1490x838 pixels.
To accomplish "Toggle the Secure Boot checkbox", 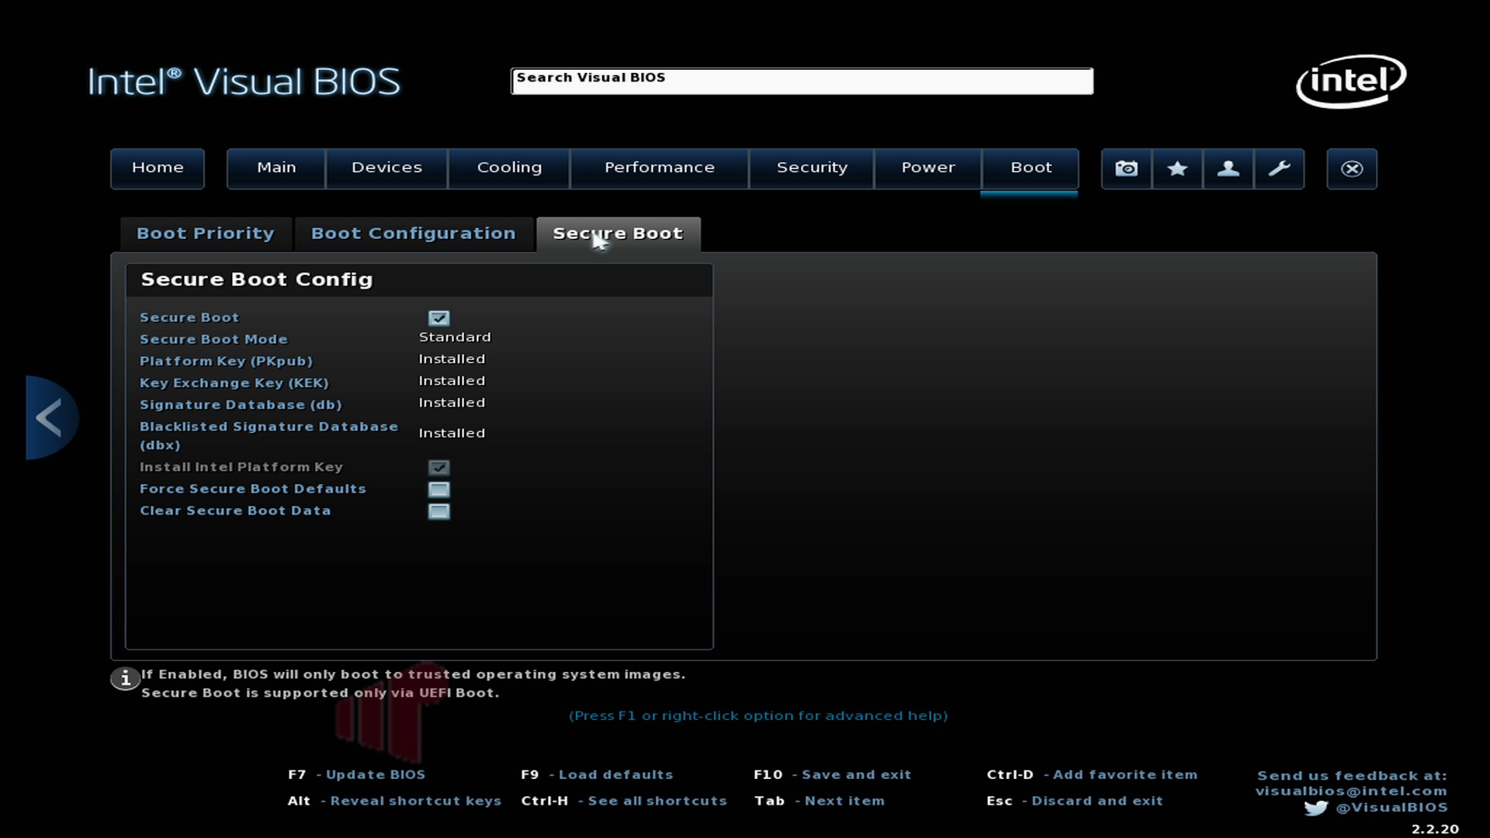I will (438, 318).
